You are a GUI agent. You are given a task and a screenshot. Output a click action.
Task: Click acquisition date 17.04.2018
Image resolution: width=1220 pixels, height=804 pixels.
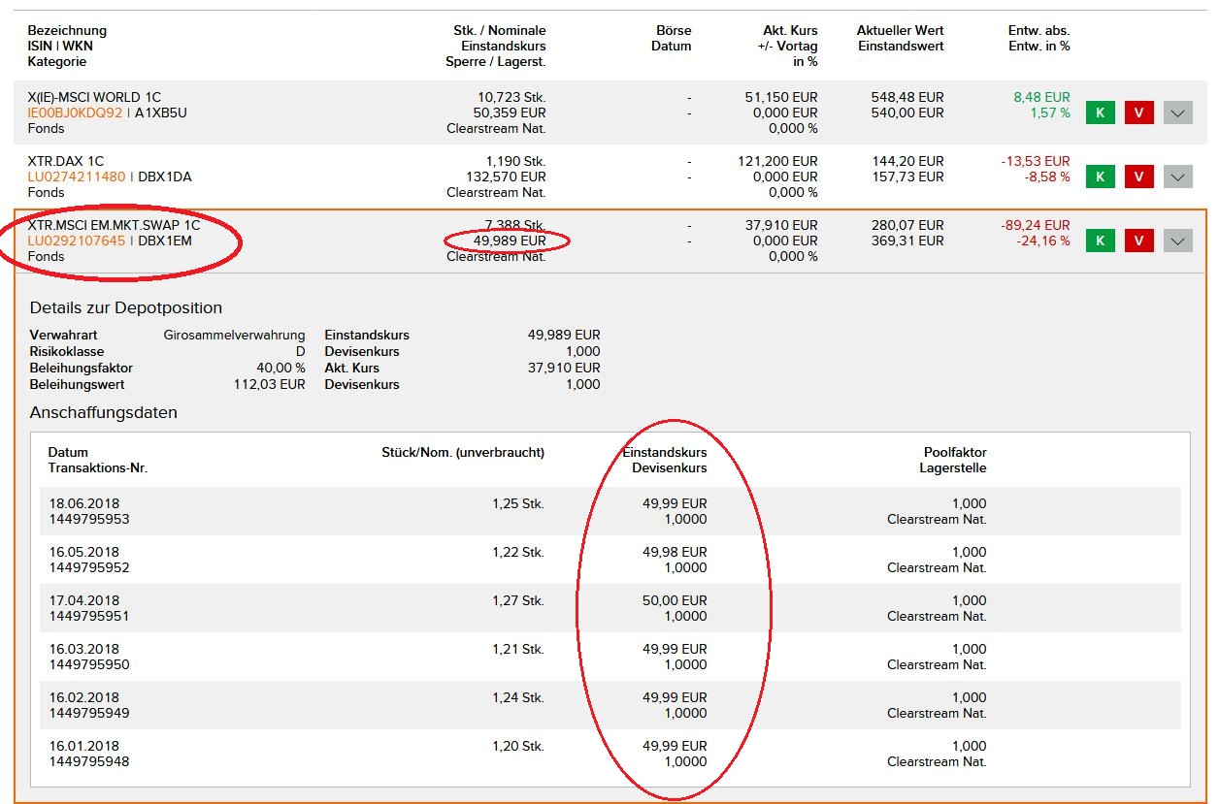click(x=83, y=601)
